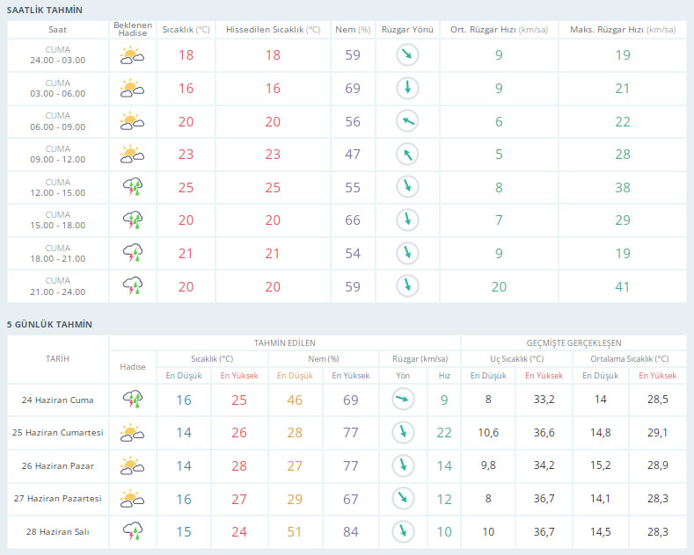Select the Cuma 15.00 - 18.00 time cell
The image size is (694, 555).
pyautogui.click(x=58, y=220)
